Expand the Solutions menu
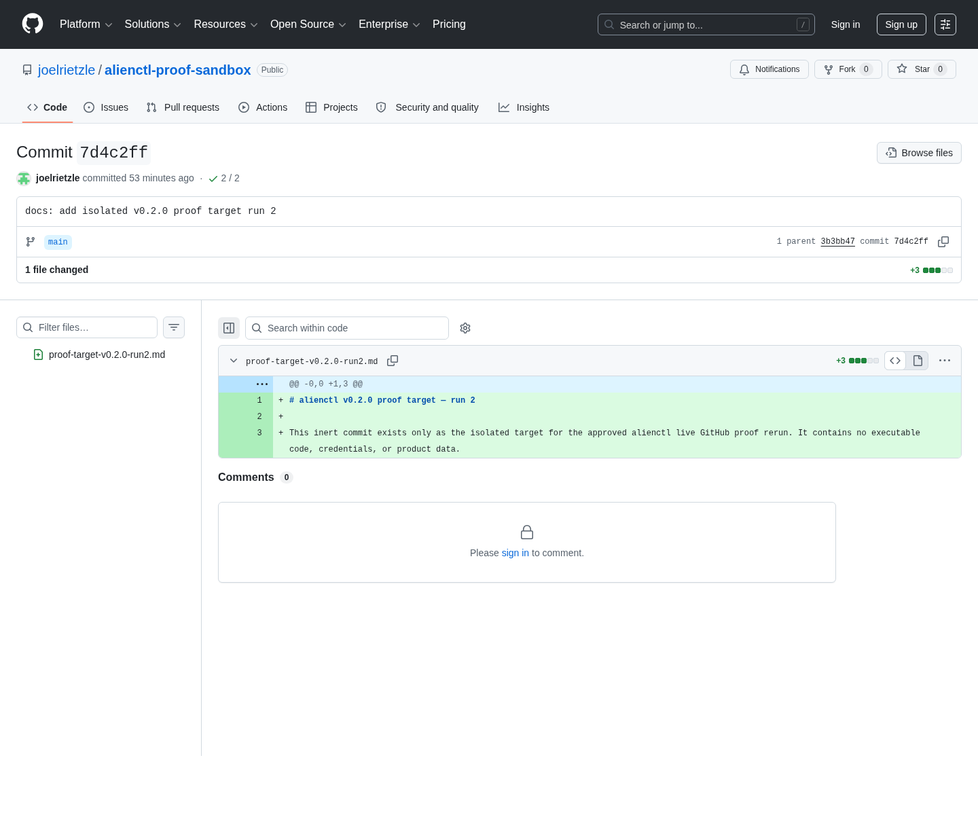This screenshot has width=978, height=815. tap(153, 24)
